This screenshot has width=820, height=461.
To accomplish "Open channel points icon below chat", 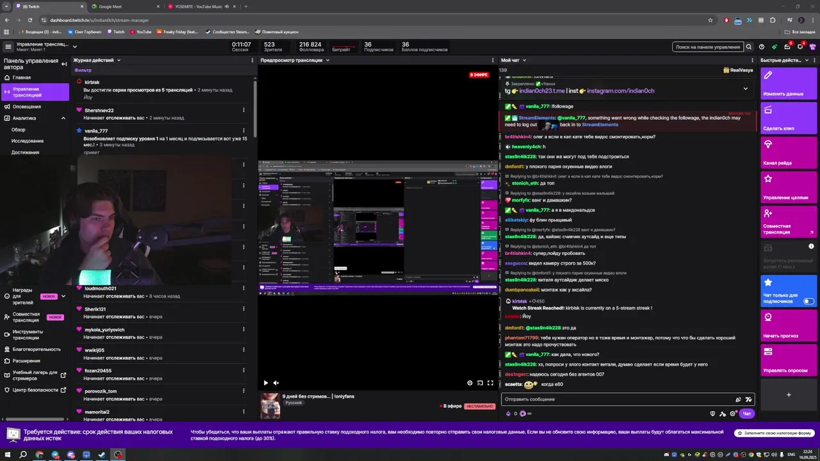I will click(x=523, y=414).
